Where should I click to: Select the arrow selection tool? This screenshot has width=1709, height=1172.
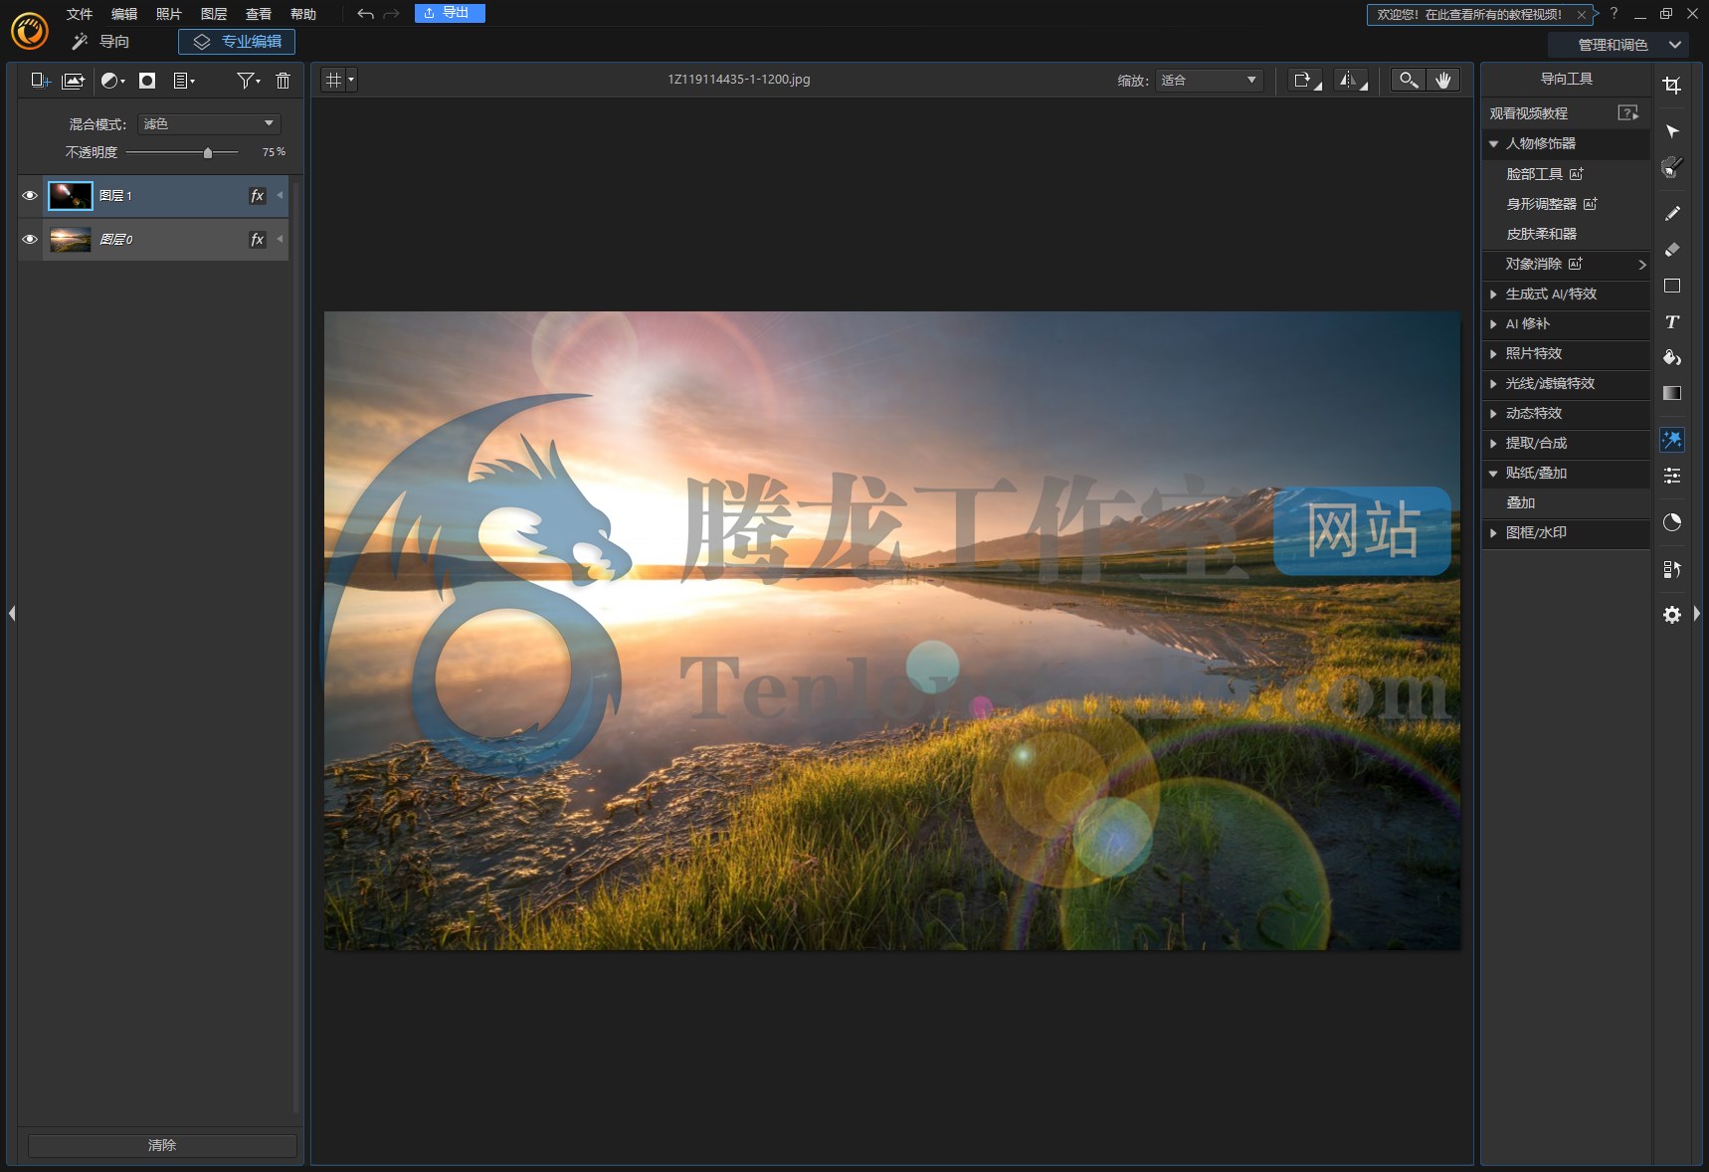coord(1672,131)
